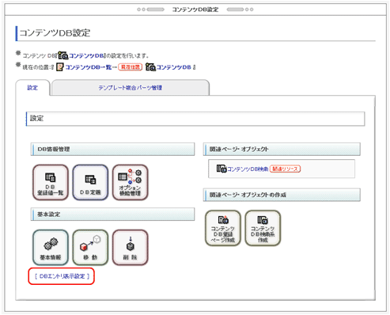
Task: Click コンテンツDB検索 作成 icon button
Action: [x=263, y=228]
